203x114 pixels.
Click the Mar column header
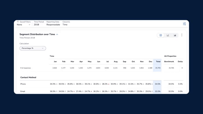pyautogui.click(x=72, y=61)
